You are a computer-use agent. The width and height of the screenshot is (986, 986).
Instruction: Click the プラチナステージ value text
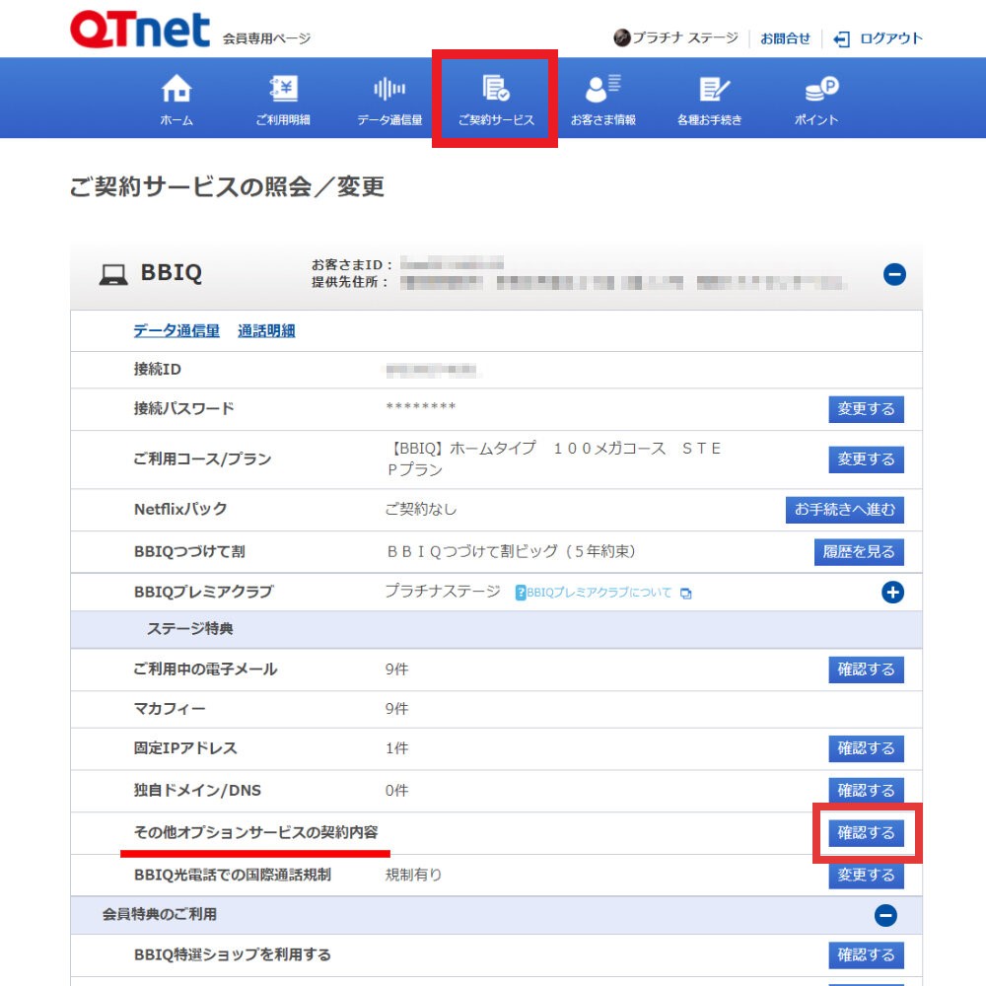coord(443,591)
